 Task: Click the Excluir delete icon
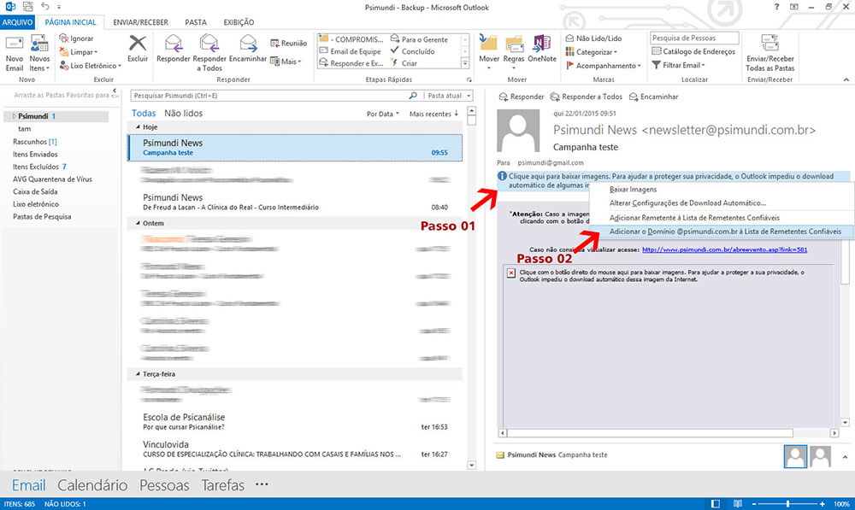click(x=138, y=50)
